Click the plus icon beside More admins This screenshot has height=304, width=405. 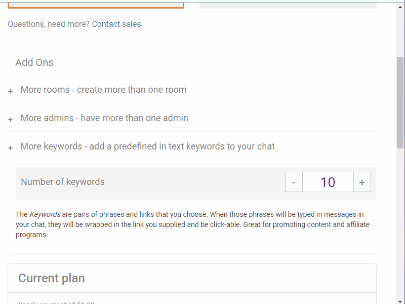(x=10, y=120)
